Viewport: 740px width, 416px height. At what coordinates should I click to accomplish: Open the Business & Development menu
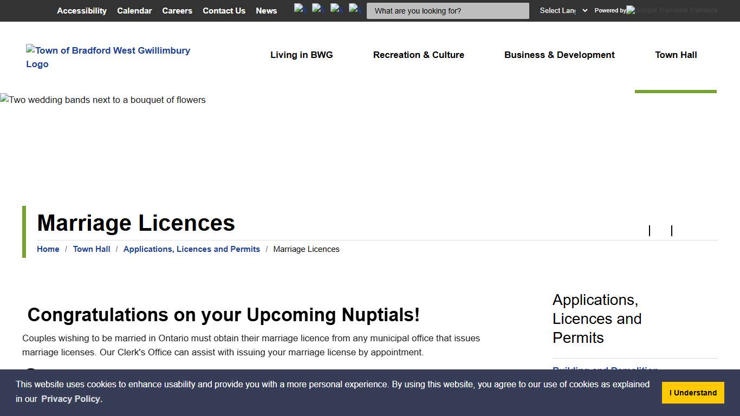(x=559, y=55)
